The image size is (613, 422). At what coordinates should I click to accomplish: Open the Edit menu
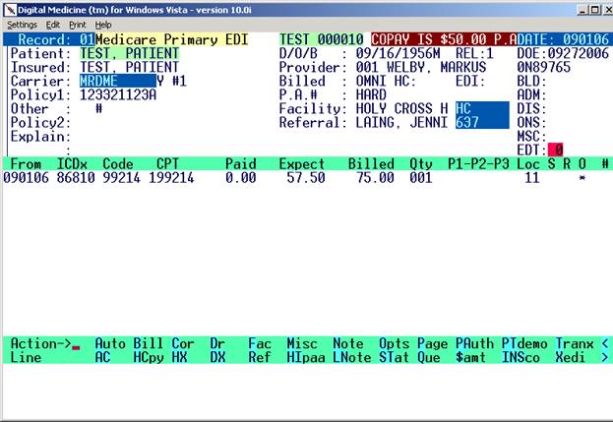click(53, 24)
